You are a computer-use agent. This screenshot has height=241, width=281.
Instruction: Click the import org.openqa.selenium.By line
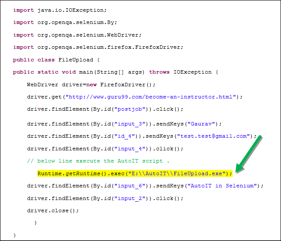pyautogui.click(x=65, y=22)
